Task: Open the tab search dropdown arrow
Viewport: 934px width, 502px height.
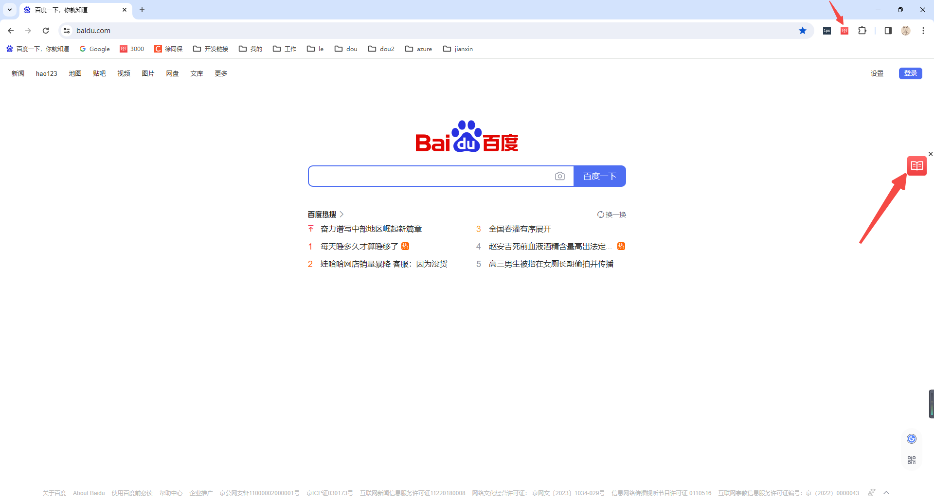Action: pos(10,10)
